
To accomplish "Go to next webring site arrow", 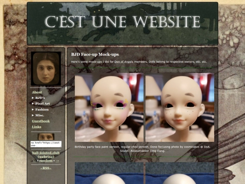I will pos(57,161).
